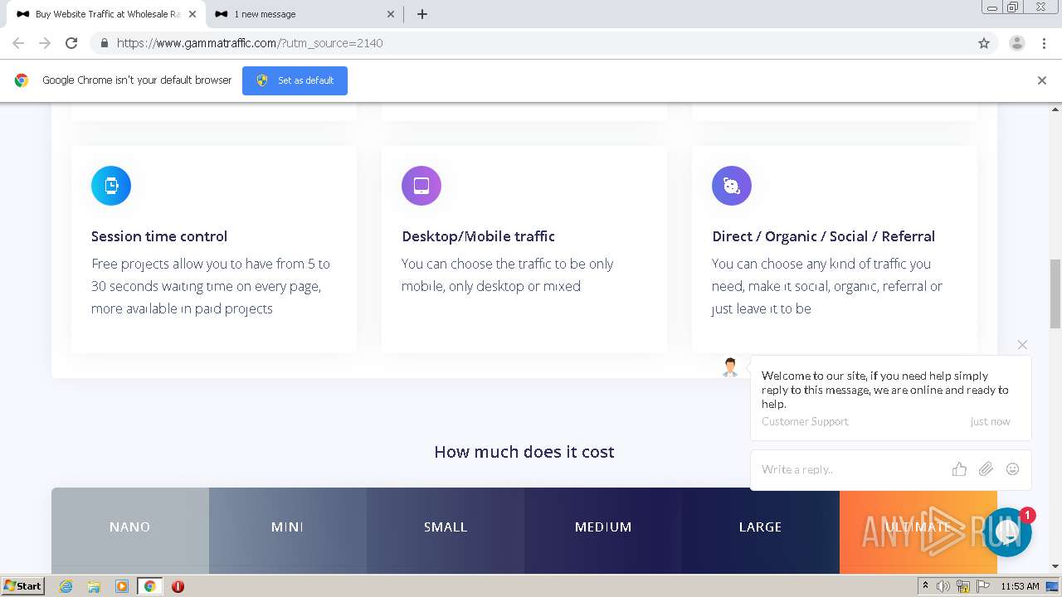Click the scrollbar down arrow
Screen dimensions: 1062x597
pos(1055,566)
